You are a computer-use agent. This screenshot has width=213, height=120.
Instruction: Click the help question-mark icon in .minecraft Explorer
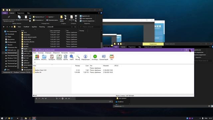pyautogui.click(x=101, y=13)
